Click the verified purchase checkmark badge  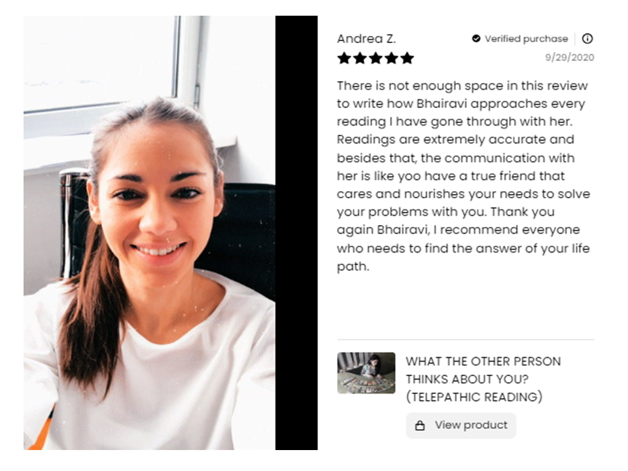tap(476, 39)
